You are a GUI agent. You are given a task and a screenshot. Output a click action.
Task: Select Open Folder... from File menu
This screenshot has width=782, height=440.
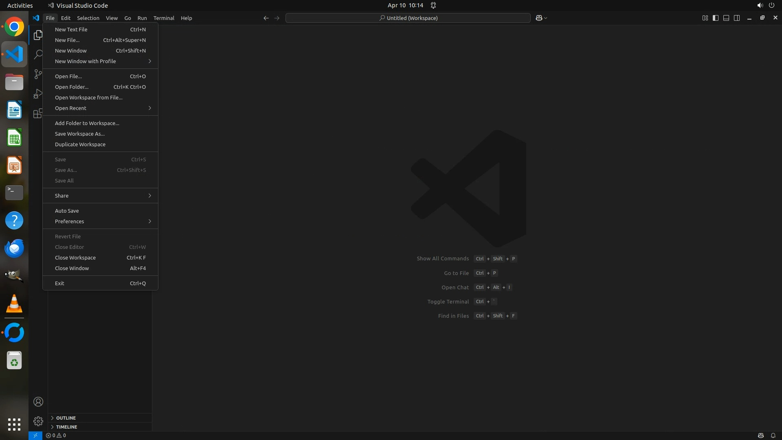(72, 87)
